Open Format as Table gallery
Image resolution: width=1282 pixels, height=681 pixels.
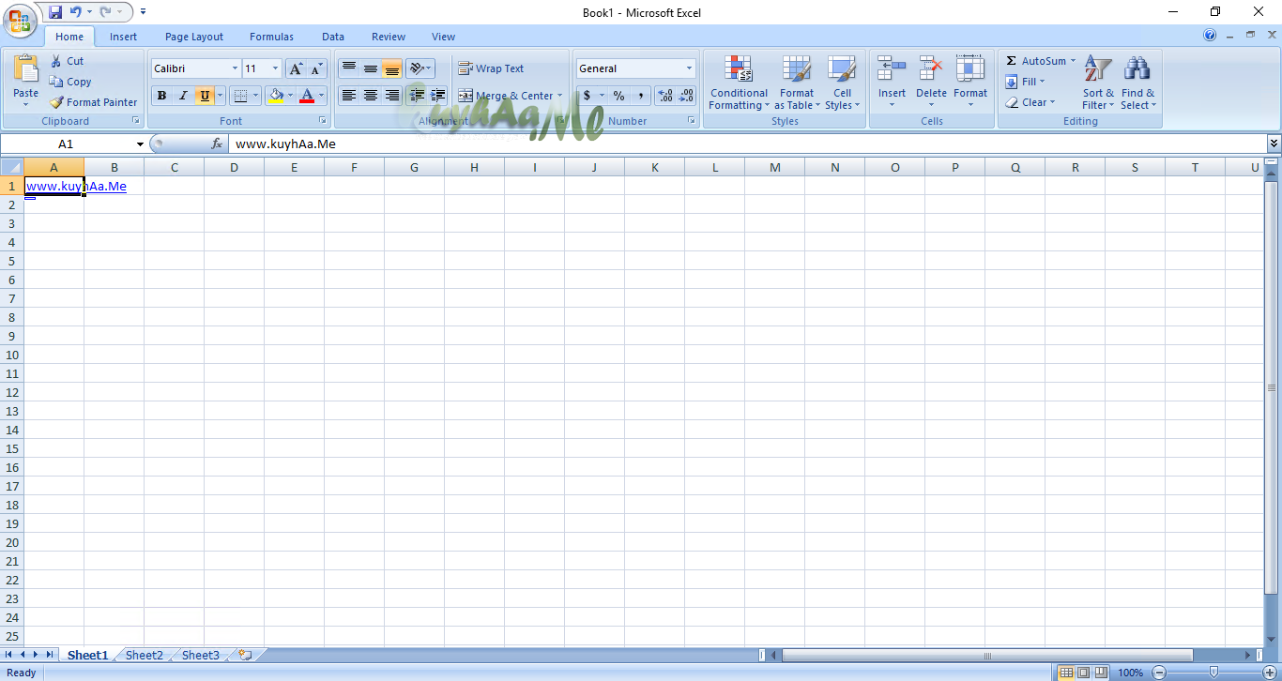point(797,83)
